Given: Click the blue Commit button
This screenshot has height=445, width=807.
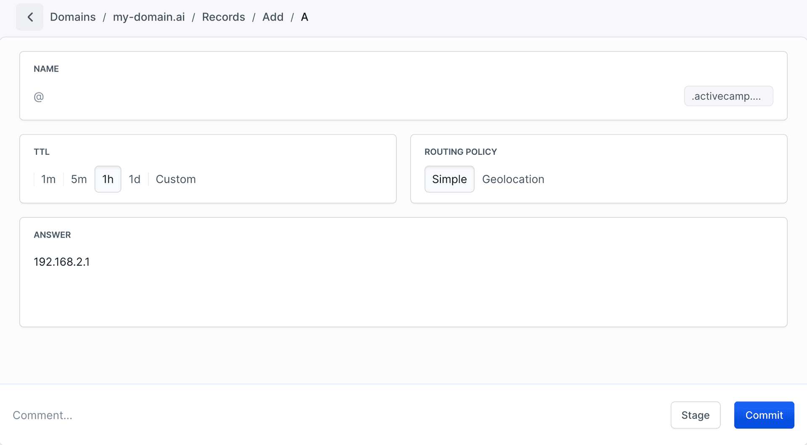Looking at the screenshot, I should pyautogui.click(x=764, y=415).
